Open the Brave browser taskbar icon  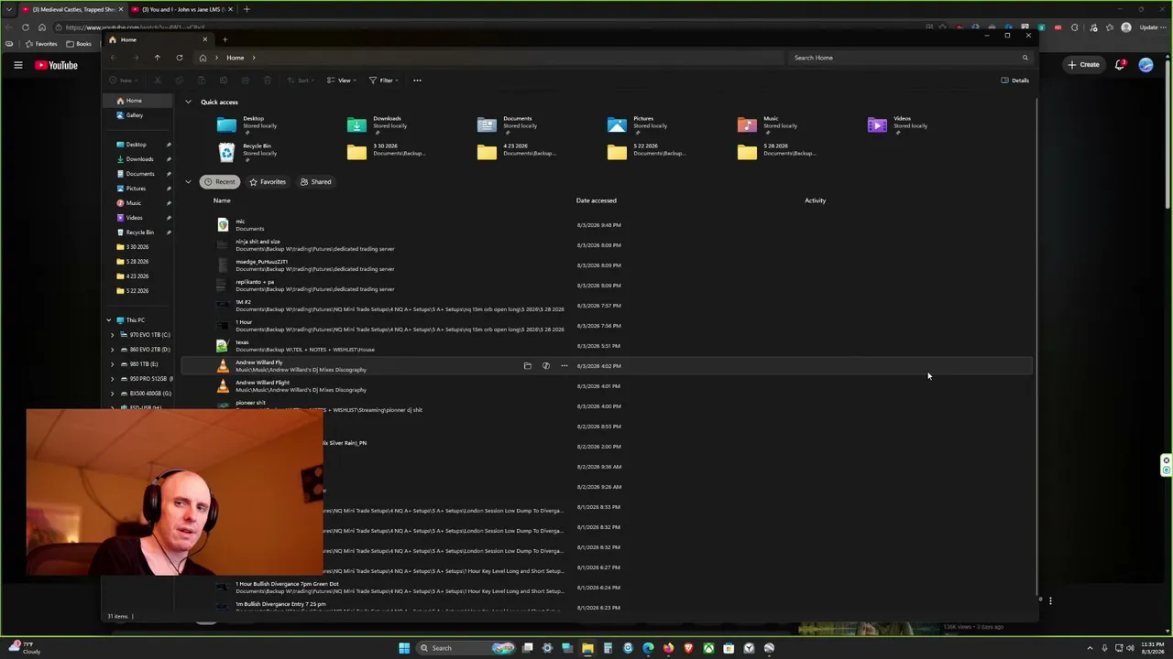click(688, 648)
